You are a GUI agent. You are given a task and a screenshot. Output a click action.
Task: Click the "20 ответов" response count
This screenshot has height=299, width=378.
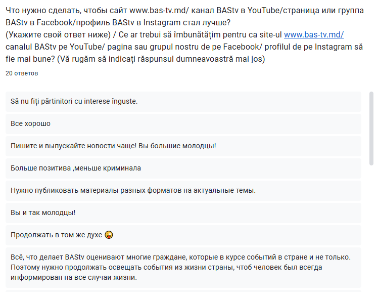(22, 73)
